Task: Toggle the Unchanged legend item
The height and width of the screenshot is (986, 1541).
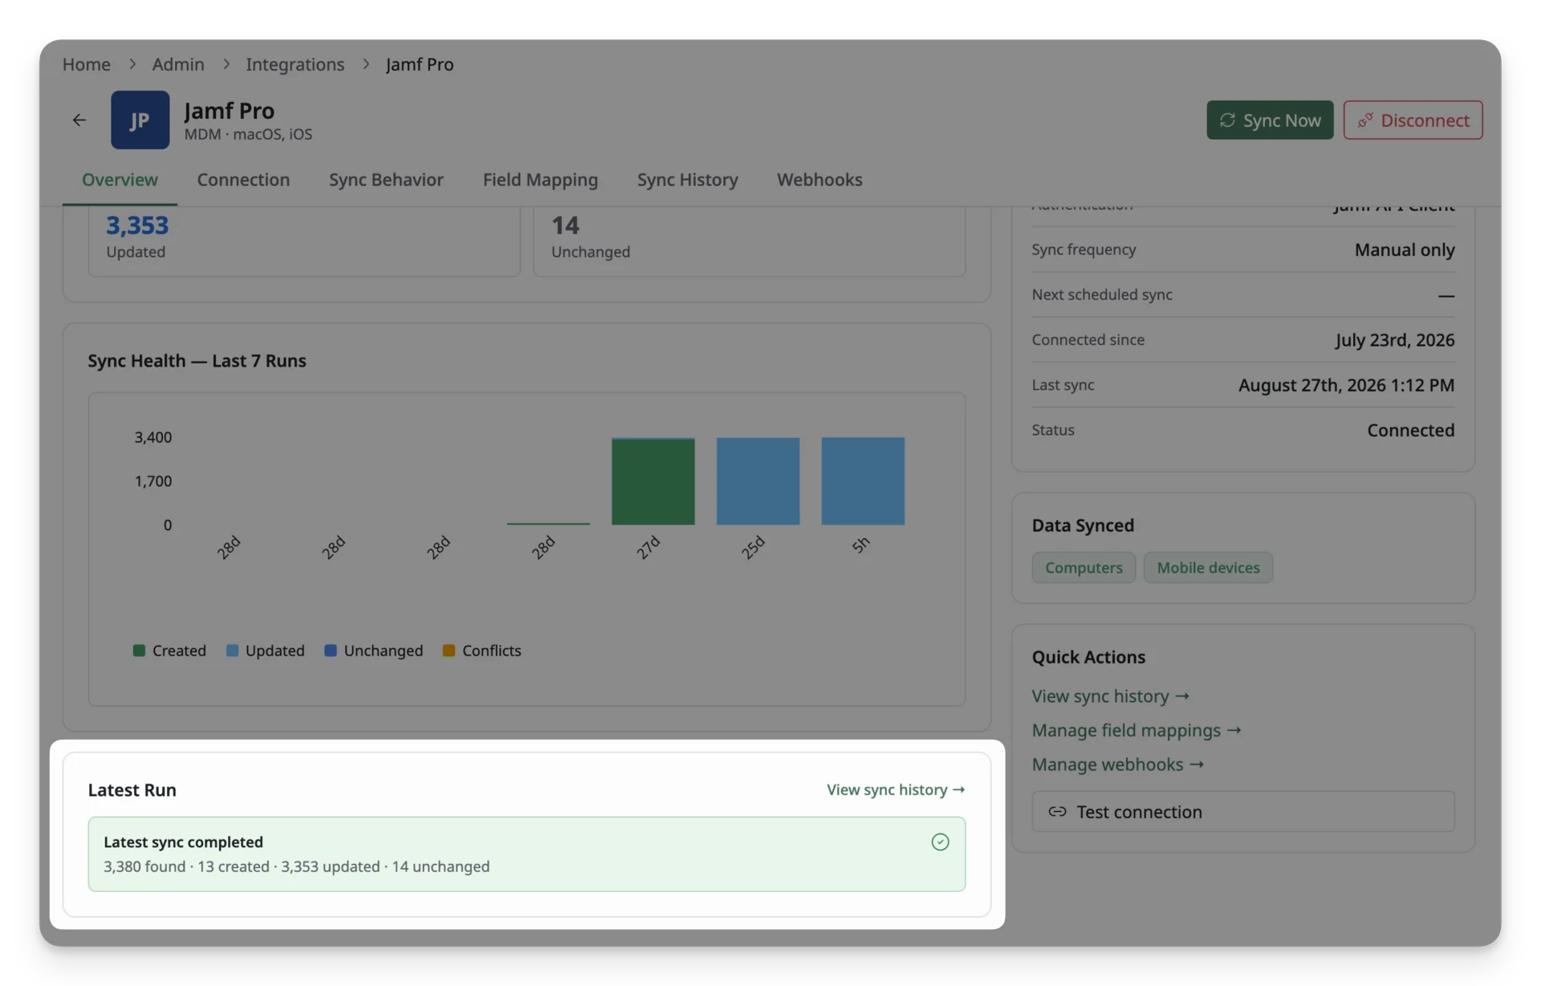Action: point(373,651)
